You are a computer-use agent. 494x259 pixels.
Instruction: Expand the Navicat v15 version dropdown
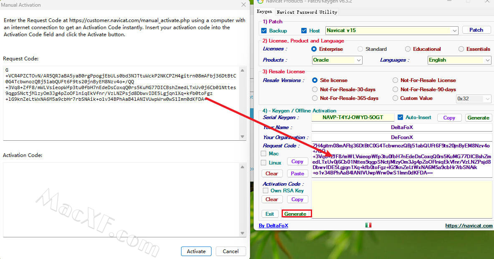[454, 30]
